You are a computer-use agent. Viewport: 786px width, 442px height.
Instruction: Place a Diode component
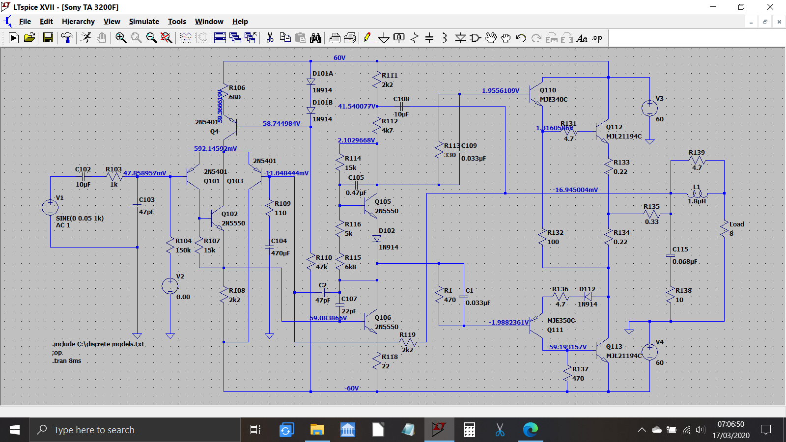tap(460, 38)
